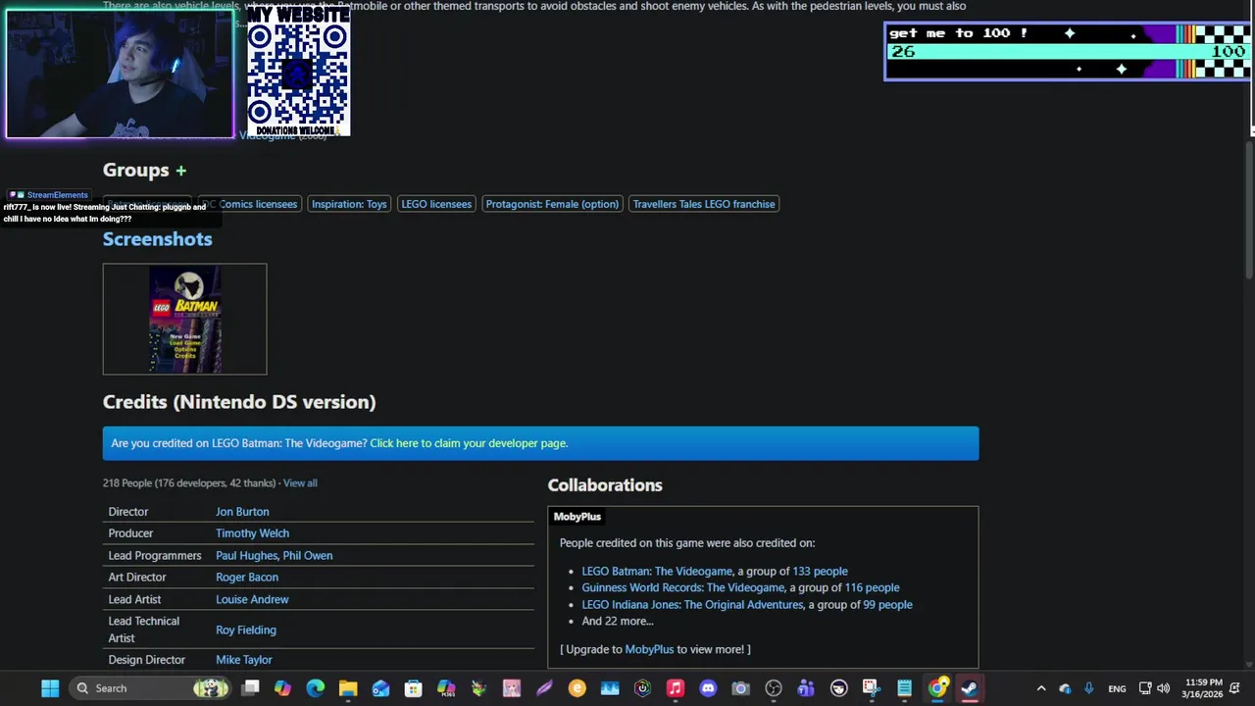Screen dimensions: 1255x706
Task: Click the streamer webcam overlay
Action: point(120,74)
